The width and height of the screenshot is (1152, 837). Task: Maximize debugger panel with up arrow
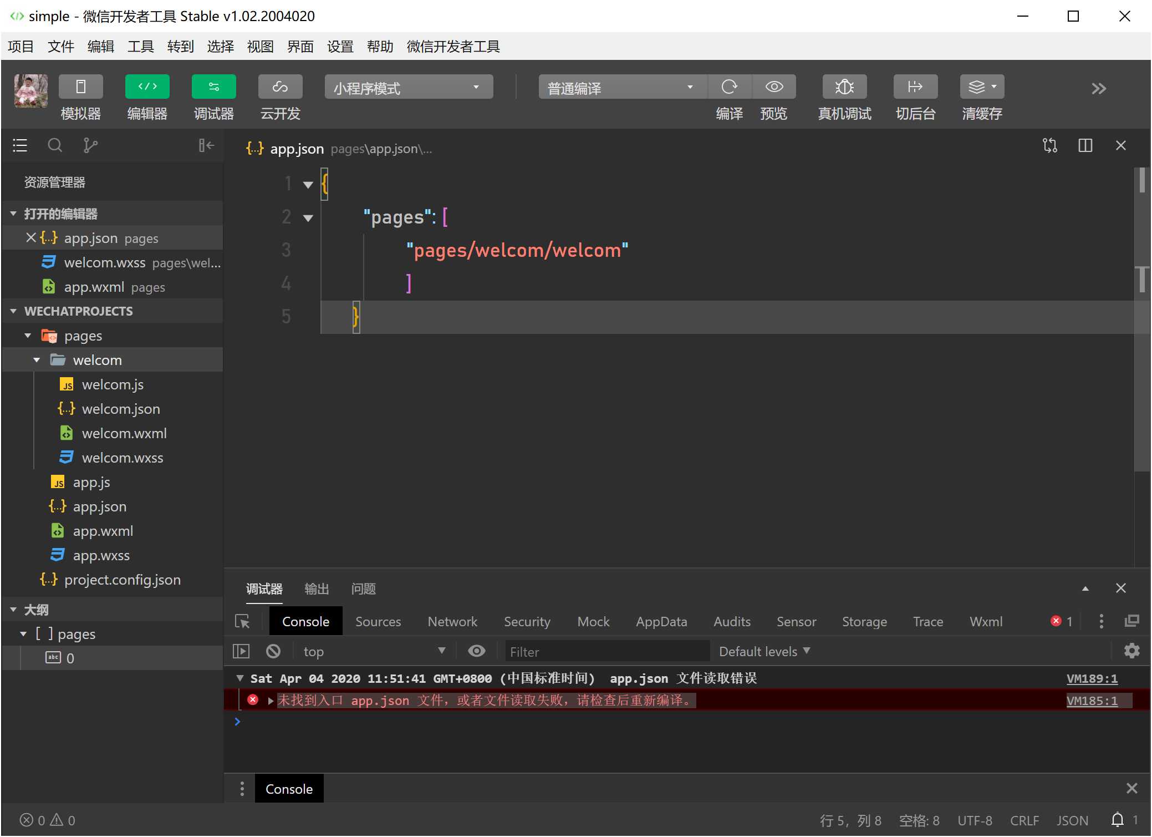tap(1085, 589)
